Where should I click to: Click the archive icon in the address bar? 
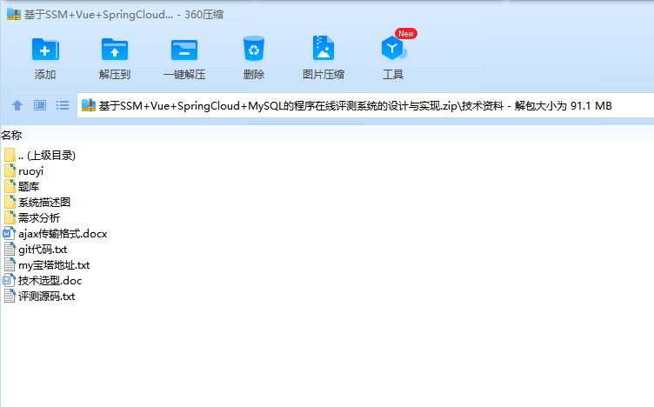(89, 105)
